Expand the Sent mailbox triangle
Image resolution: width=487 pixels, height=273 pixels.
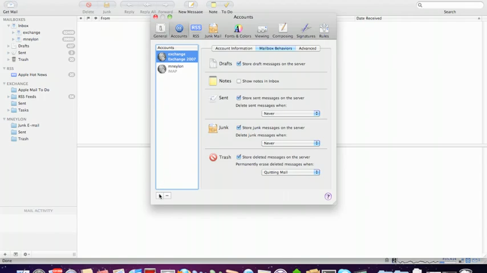click(x=9, y=53)
